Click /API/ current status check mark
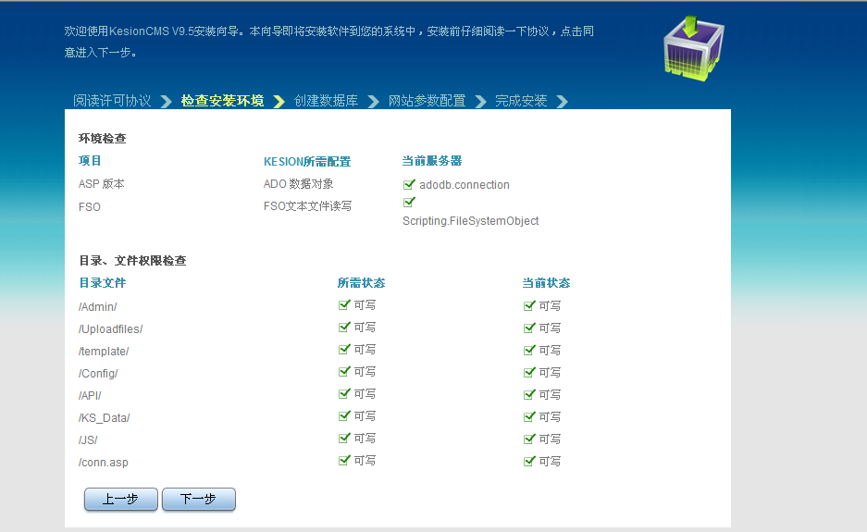The height and width of the screenshot is (532, 867). [529, 394]
